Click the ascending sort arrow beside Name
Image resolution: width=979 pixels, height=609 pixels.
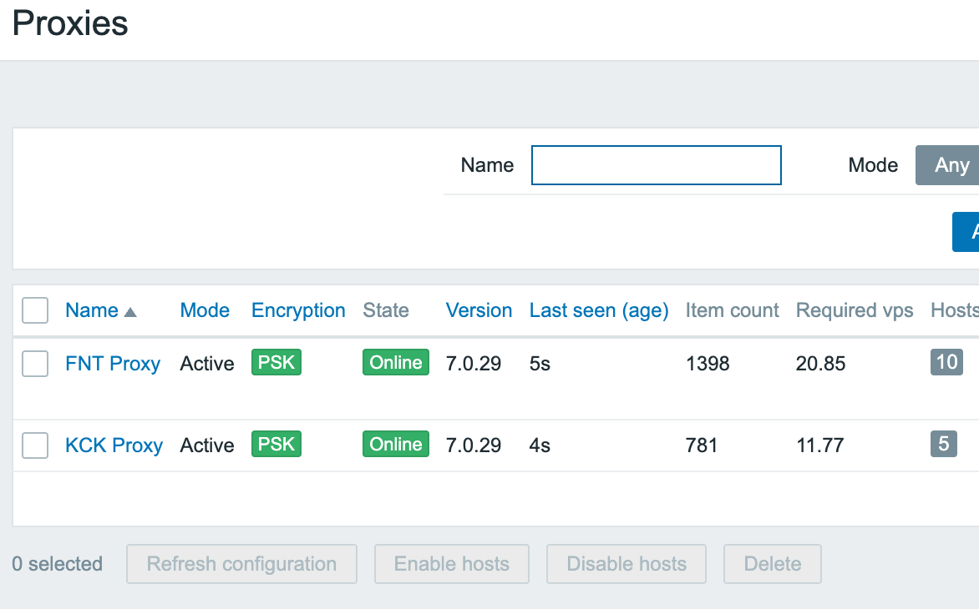[x=129, y=312]
